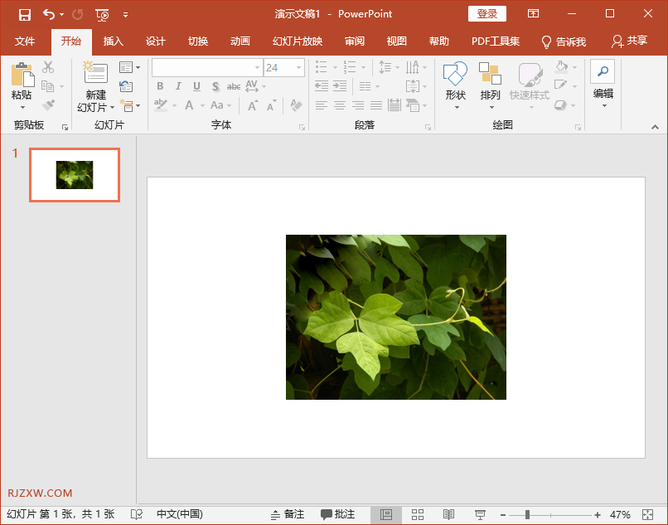Viewport: 668px width, 525px height.
Task: Click the 排列 arrange icon
Action: 490,75
